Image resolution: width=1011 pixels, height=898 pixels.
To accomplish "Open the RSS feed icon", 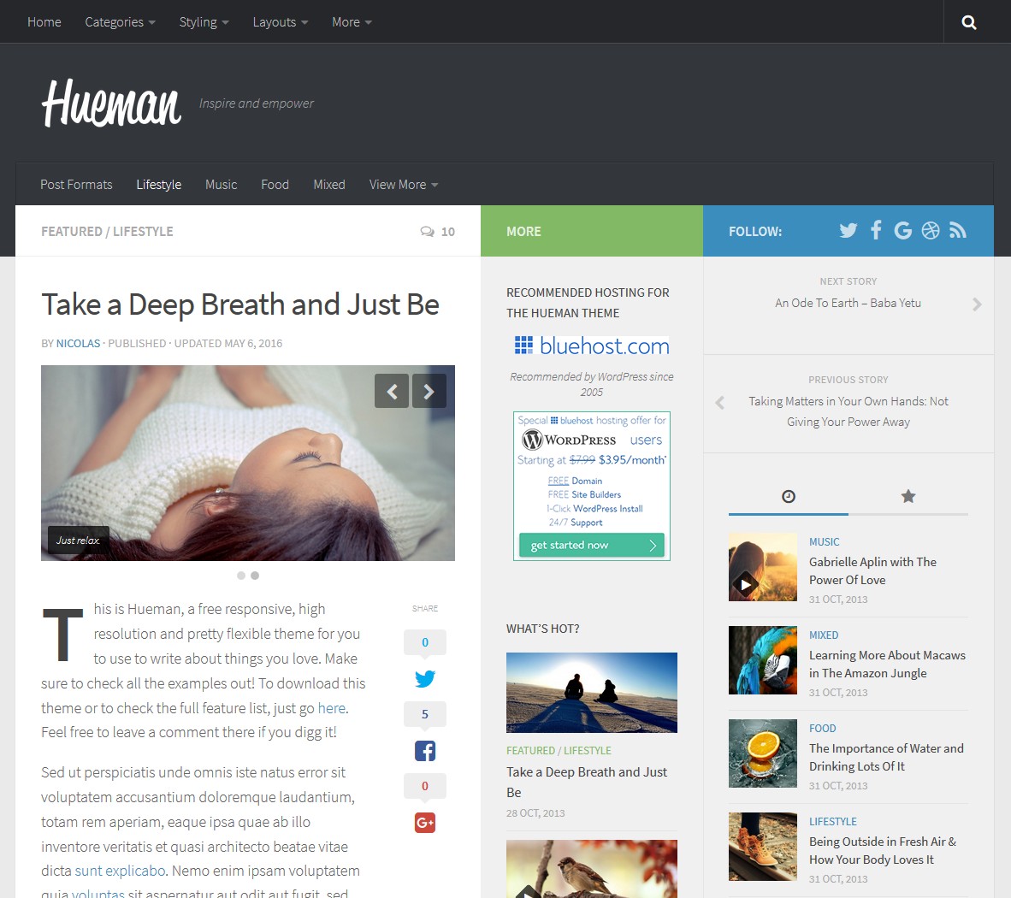I will [958, 230].
